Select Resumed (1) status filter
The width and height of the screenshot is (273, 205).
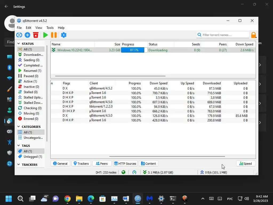coord(31,70)
